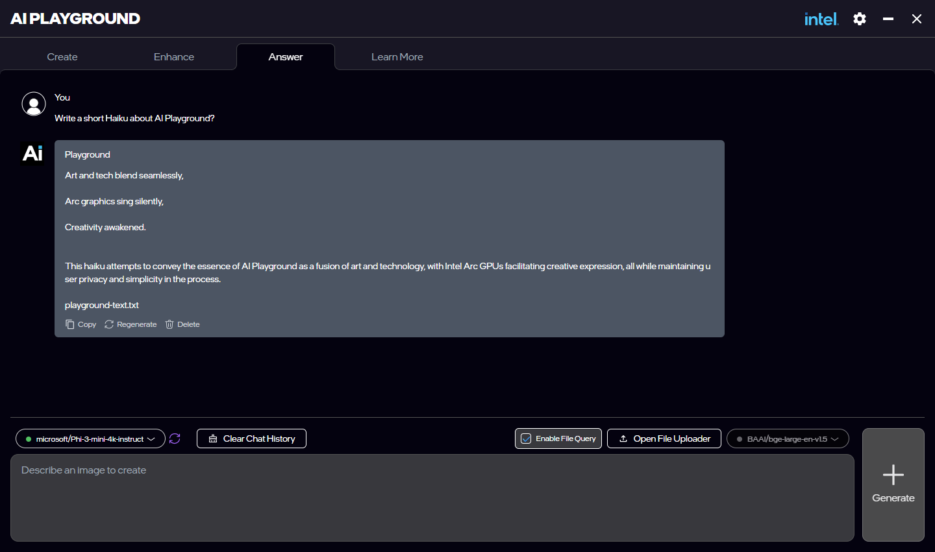The height and width of the screenshot is (552, 935).
Task: Regenerate the AI answer
Action: click(x=131, y=324)
